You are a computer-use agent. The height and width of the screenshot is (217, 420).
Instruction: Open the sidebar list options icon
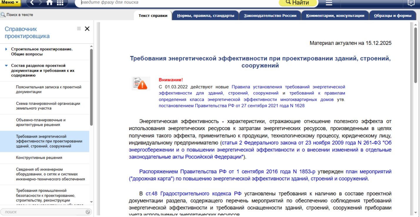pyautogui.click(x=79, y=29)
